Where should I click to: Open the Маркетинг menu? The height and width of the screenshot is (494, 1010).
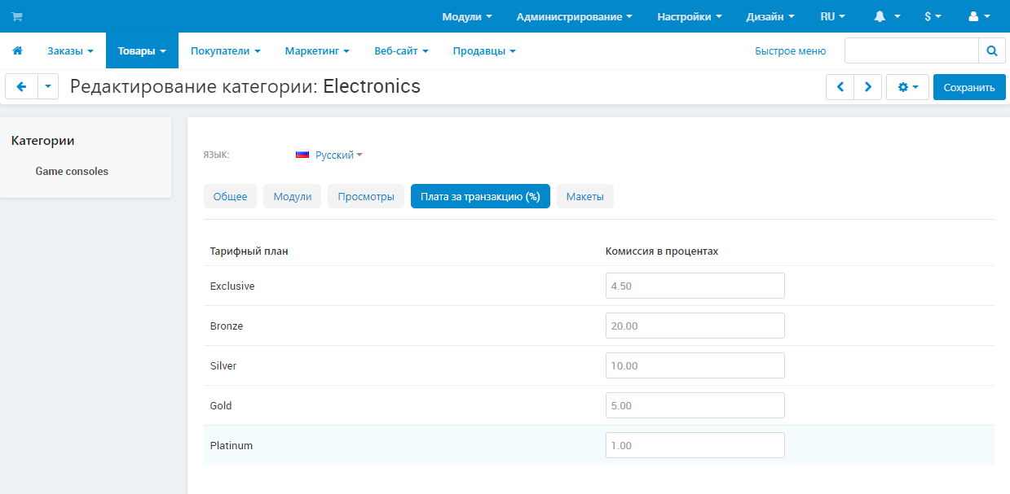[317, 50]
